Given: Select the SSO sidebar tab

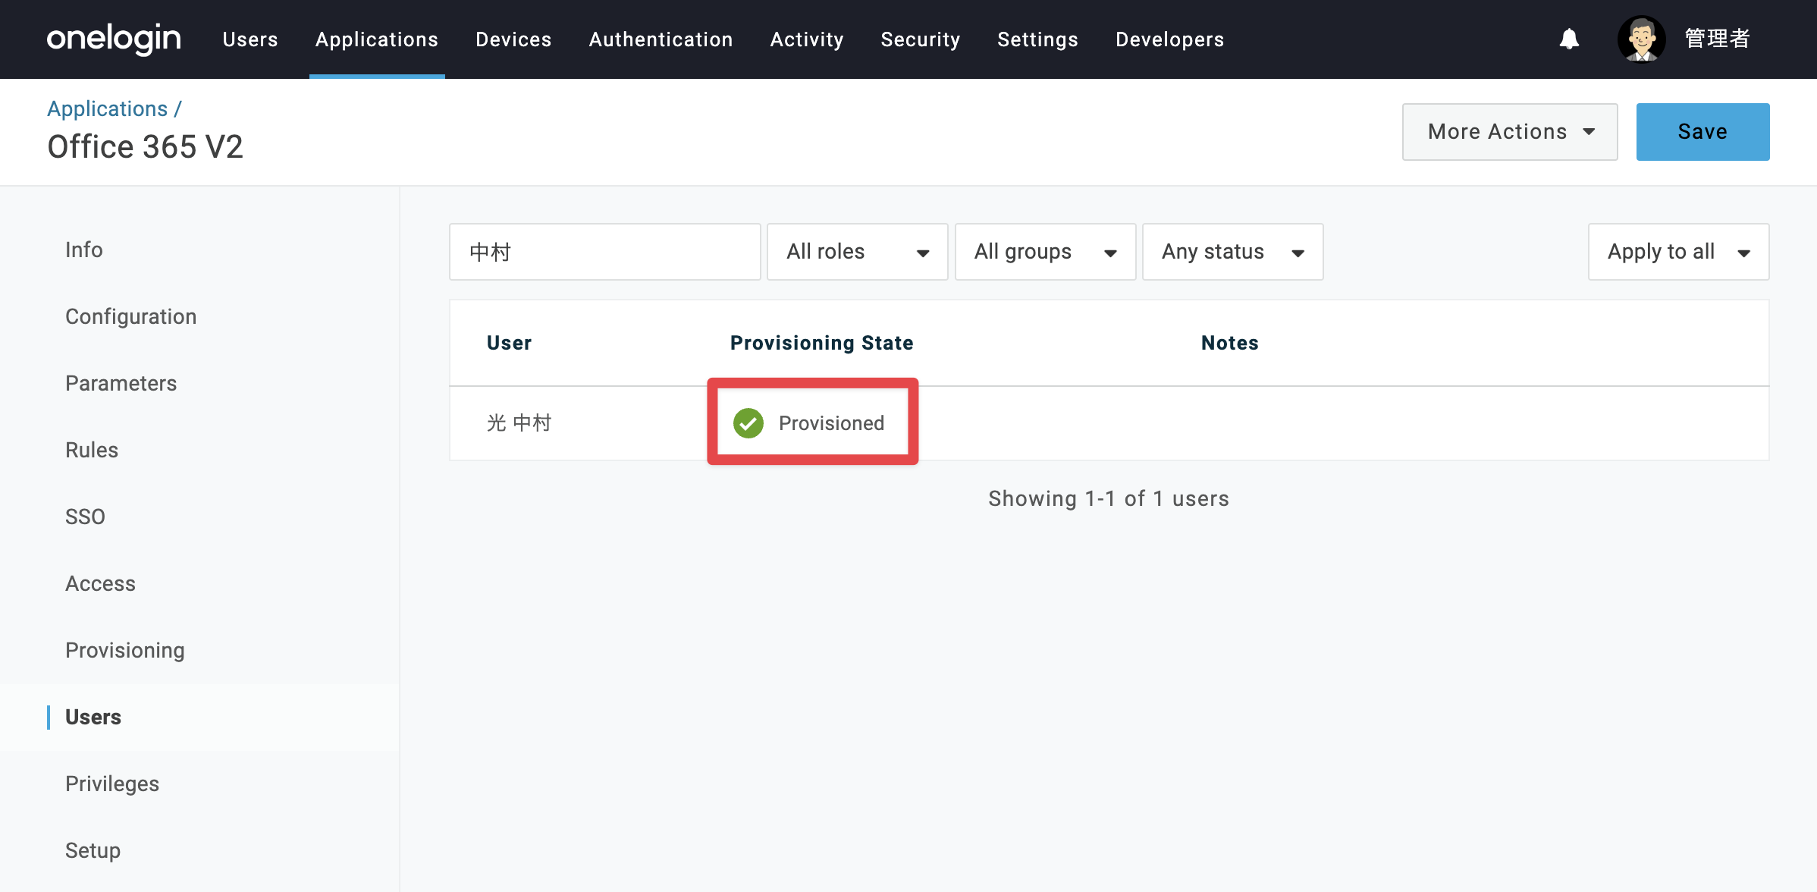Looking at the screenshot, I should 85,517.
